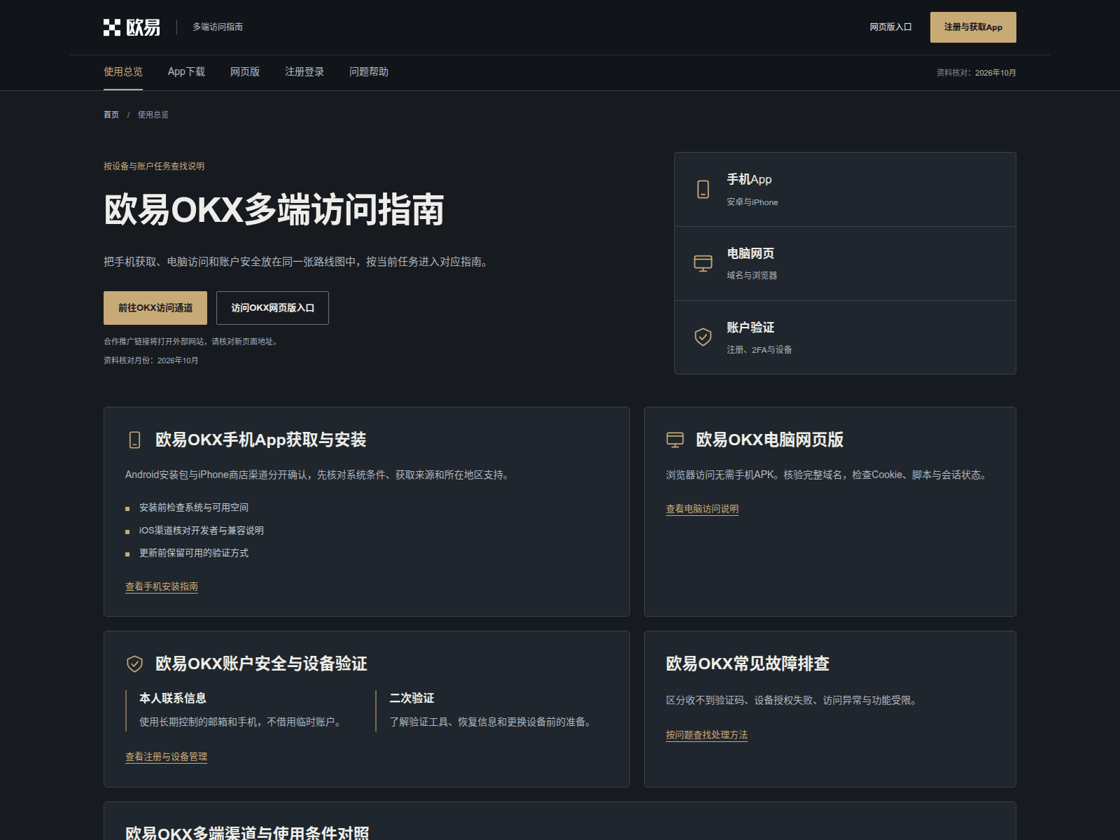Click the 欧易OKX多端渠道与使用条件对照 heading
Viewport: 1120px width, 840px height.
point(247,832)
